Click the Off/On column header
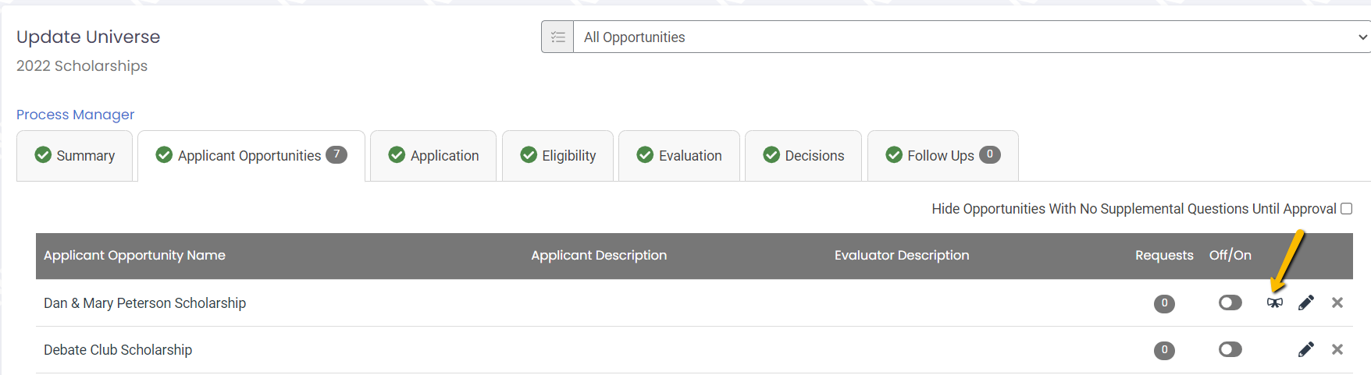The height and width of the screenshot is (375, 1371). (1230, 255)
